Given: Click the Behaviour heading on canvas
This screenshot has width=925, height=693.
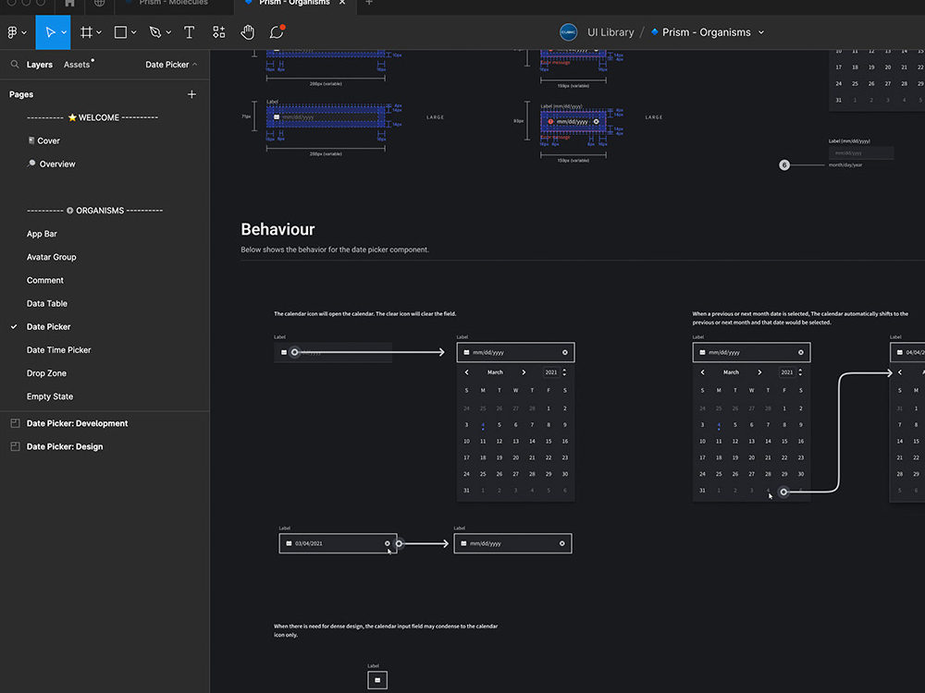Looking at the screenshot, I should pyautogui.click(x=277, y=229).
